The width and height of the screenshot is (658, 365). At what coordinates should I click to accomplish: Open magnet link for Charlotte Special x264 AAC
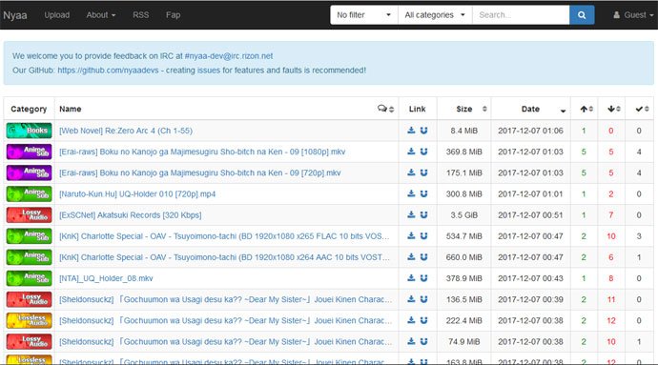tap(423, 256)
